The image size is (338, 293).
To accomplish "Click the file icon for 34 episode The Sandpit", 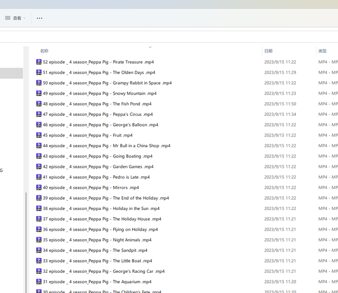I will tap(39, 250).
